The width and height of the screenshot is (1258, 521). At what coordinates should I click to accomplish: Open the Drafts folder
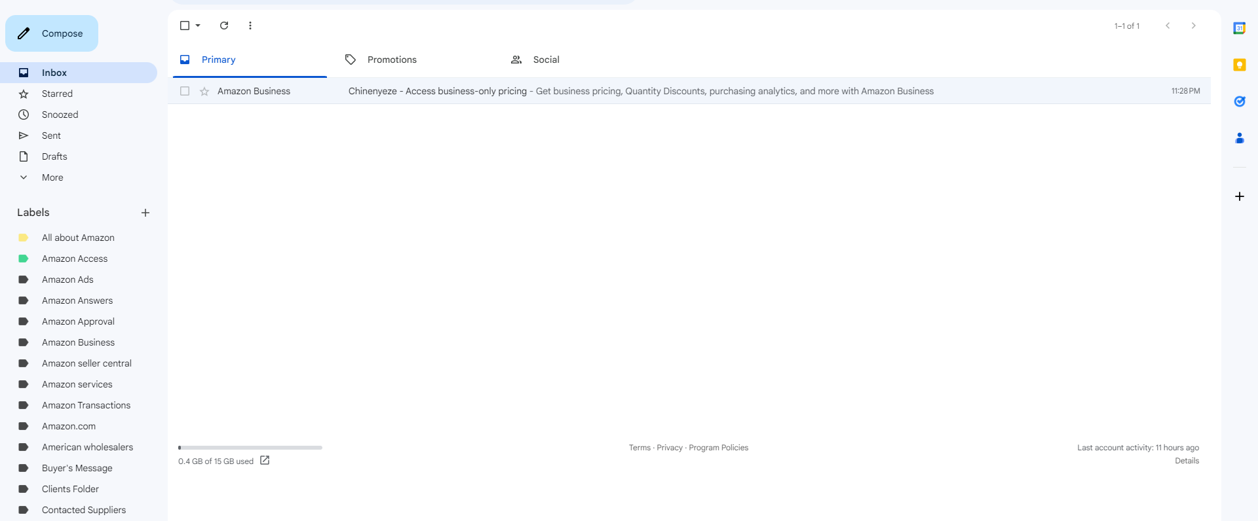click(79, 156)
